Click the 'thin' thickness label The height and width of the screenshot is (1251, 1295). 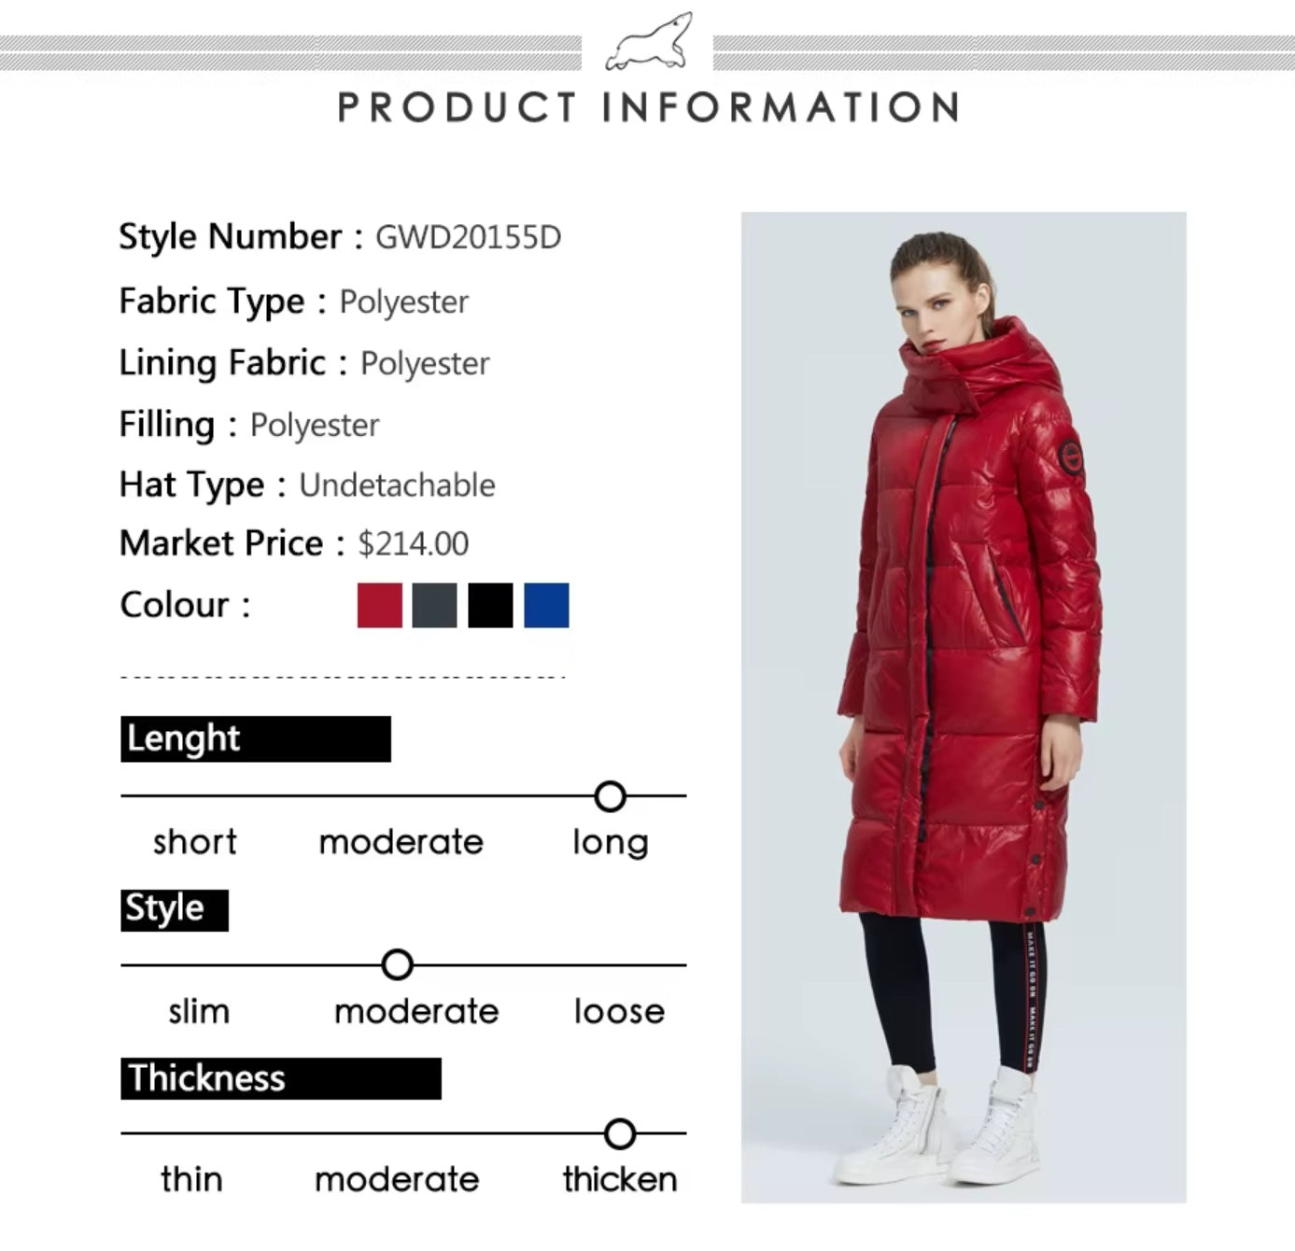tap(191, 1179)
